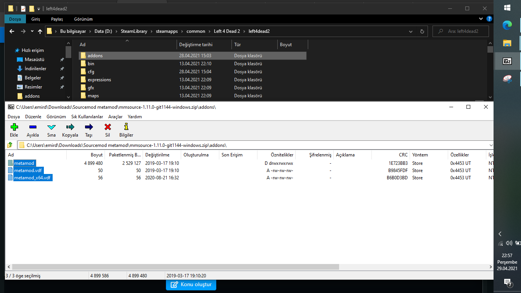Select the gfx folder in Explorer
The width and height of the screenshot is (521, 293).
click(x=193, y=88)
